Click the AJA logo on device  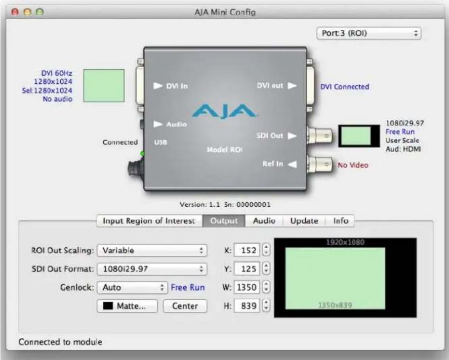click(225, 111)
